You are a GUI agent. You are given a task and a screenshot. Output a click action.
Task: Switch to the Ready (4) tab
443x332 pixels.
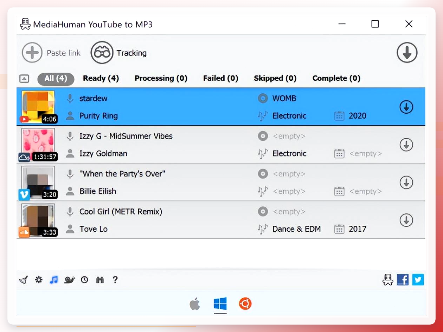point(101,78)
